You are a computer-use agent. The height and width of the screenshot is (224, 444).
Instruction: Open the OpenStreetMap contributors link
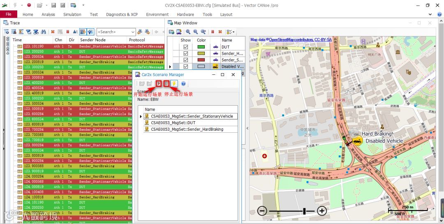coord(291,40)
